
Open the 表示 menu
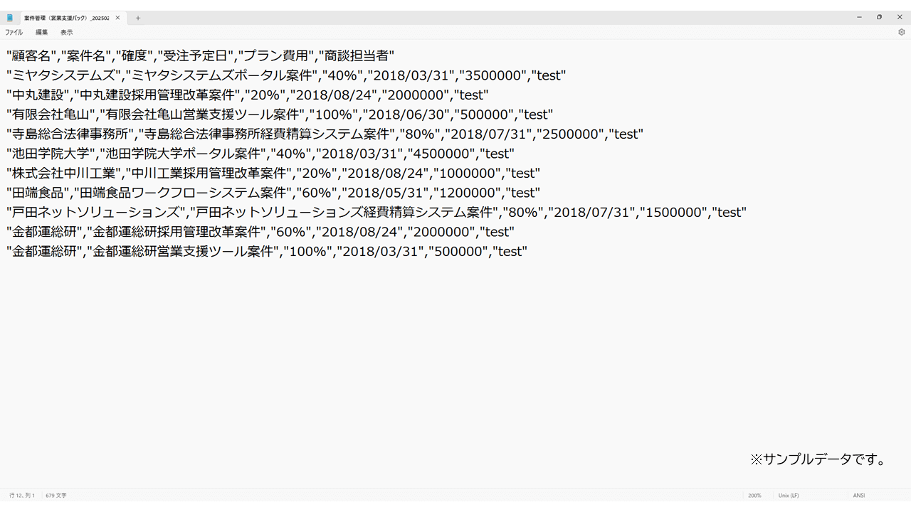[66, 32]
